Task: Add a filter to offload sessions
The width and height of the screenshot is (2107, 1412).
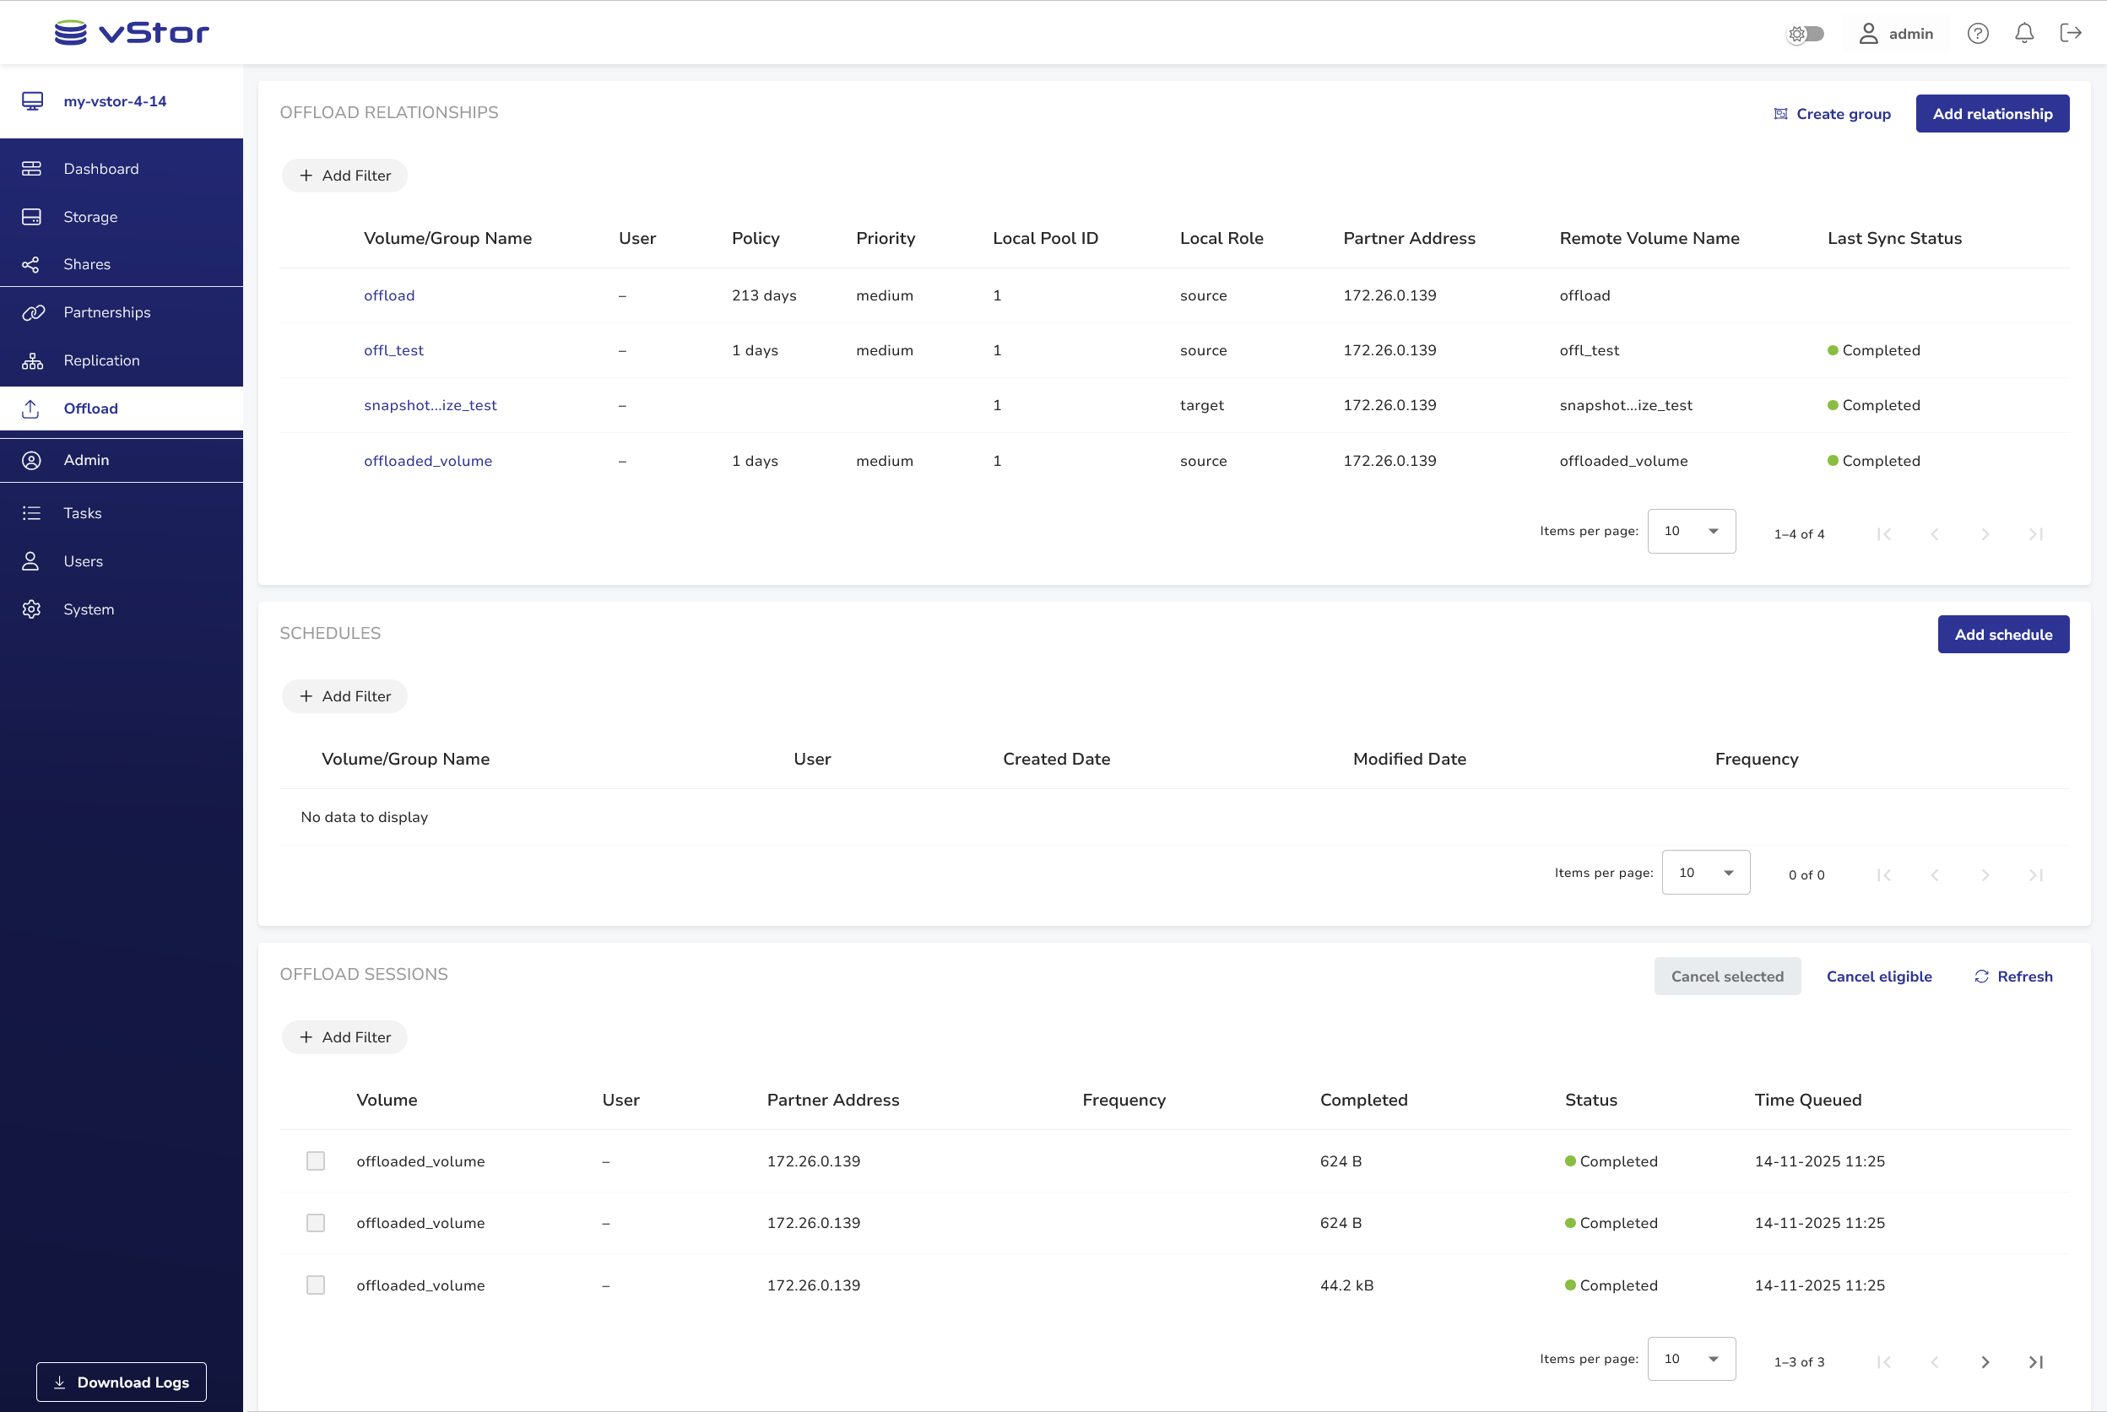Action: [345, 1037]
